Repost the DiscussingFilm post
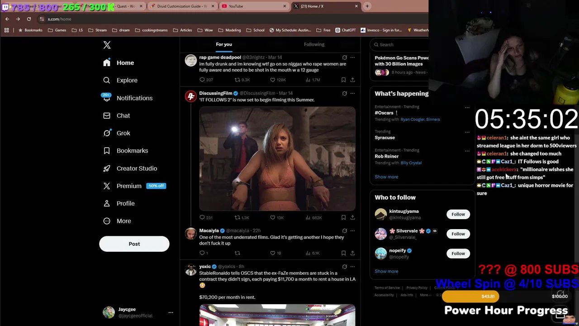The width and height of the screenshot is (579, 326). tap(242, 218)
